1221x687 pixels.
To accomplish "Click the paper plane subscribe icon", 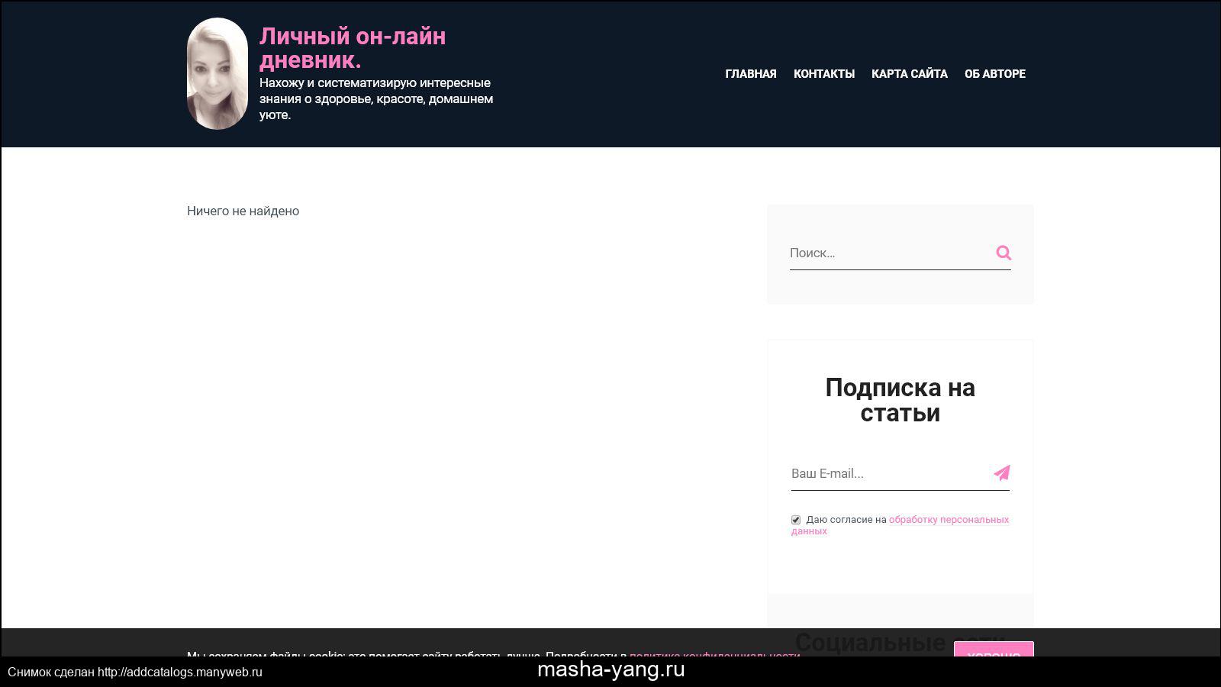I will 1002,473.
